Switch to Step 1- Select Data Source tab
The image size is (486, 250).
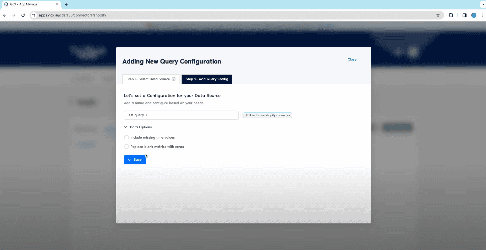coord(151,79)
